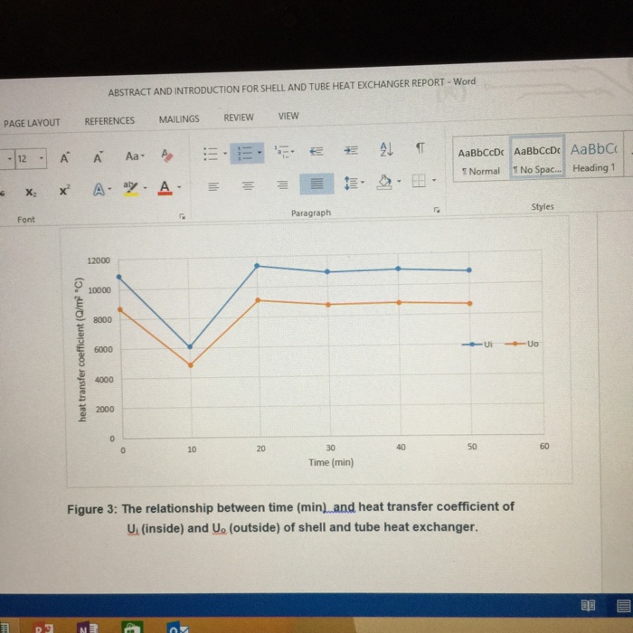
Task: Select the heat transfer coefficient axis title
Action: (80, 350)
